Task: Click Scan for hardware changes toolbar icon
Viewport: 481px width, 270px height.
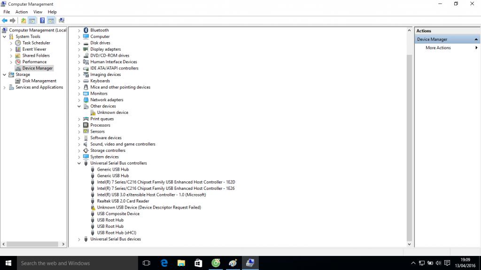Action: (62, 21)
